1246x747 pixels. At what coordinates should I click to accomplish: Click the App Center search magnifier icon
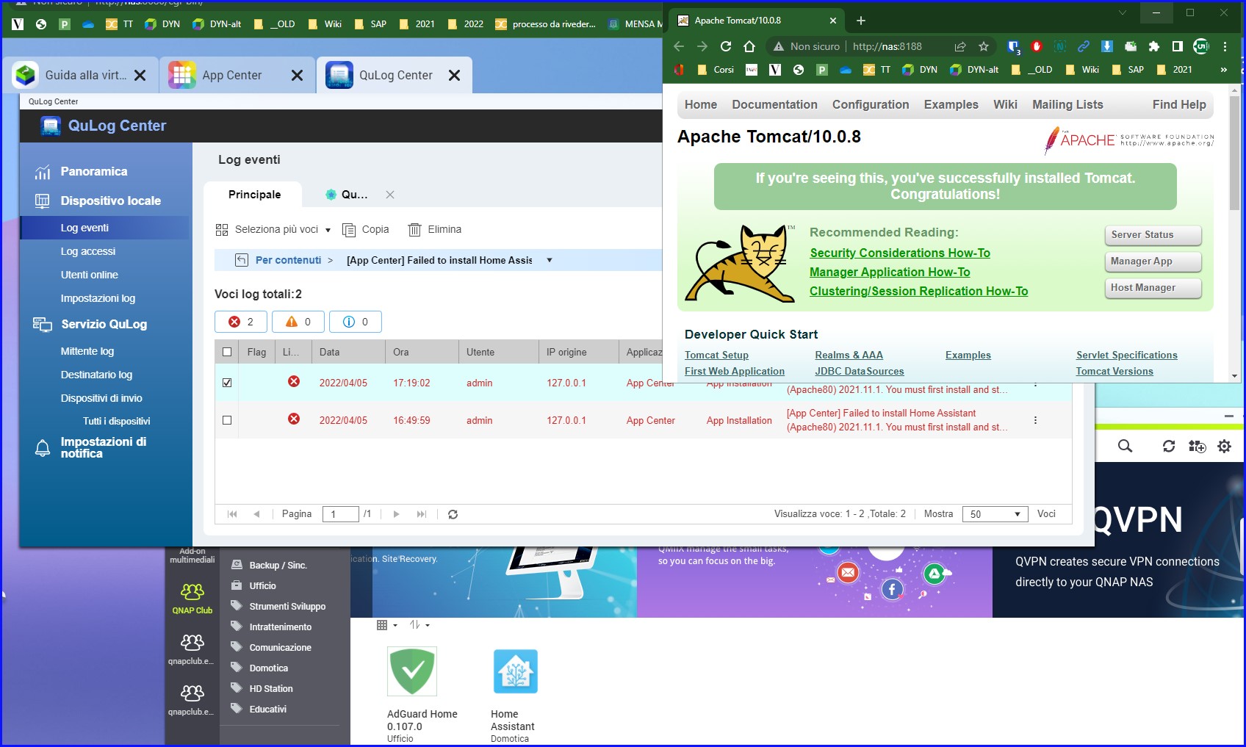(x=1125, y=446)
